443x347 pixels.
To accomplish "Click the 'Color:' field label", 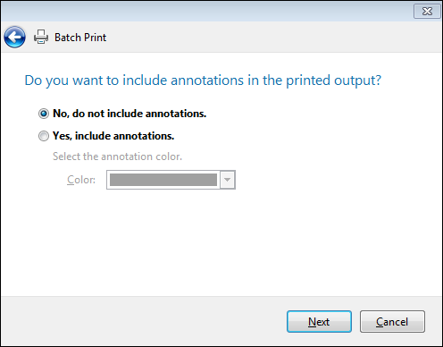I will pos(81,180).
